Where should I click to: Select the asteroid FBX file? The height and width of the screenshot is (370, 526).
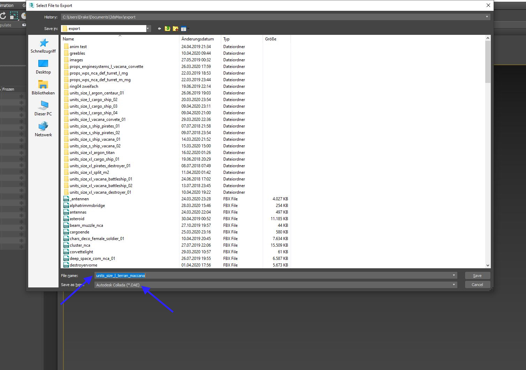[x=77, y=219]
